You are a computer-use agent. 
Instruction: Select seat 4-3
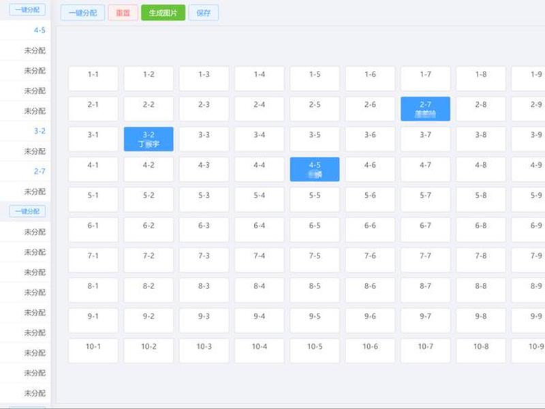204,169
